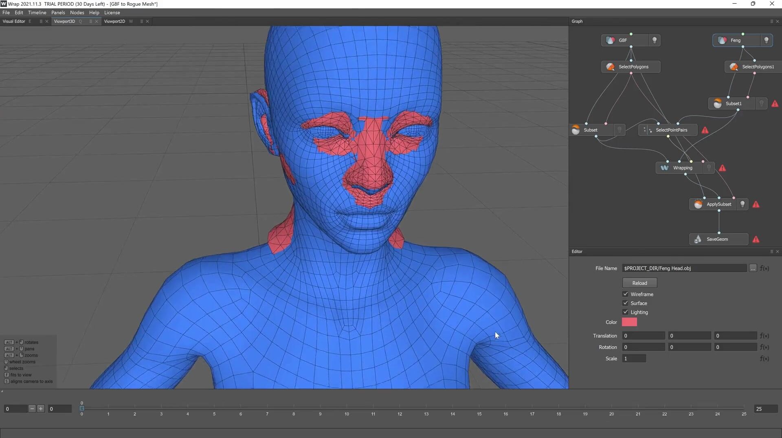This screenshot has height=438, width=782.
Task: Click the file browse ellipsis button
Action: click(x=753, y=268)
